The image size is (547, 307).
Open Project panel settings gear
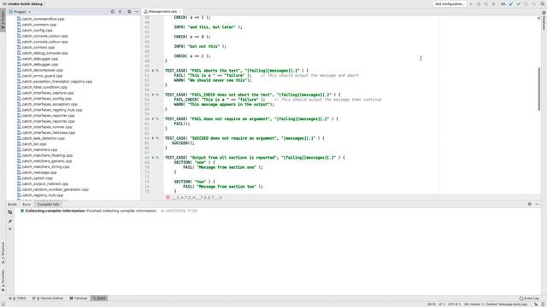[x=129, y=11]
